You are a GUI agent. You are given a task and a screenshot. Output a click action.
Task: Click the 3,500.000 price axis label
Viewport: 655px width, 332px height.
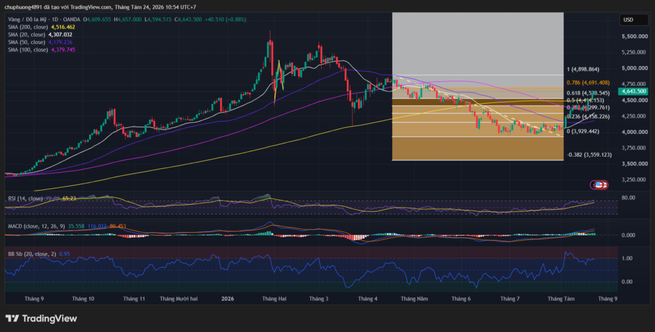(635, 164)
